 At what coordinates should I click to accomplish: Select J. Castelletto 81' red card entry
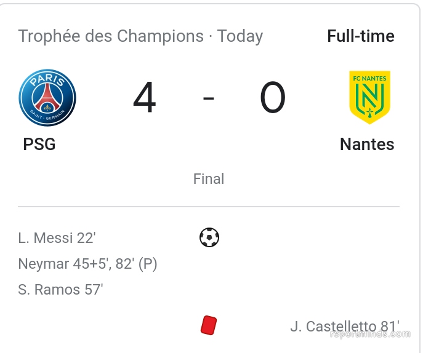tap(345, 327)
